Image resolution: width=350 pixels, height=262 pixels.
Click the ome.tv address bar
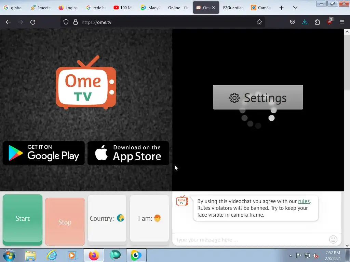point(163,22)
